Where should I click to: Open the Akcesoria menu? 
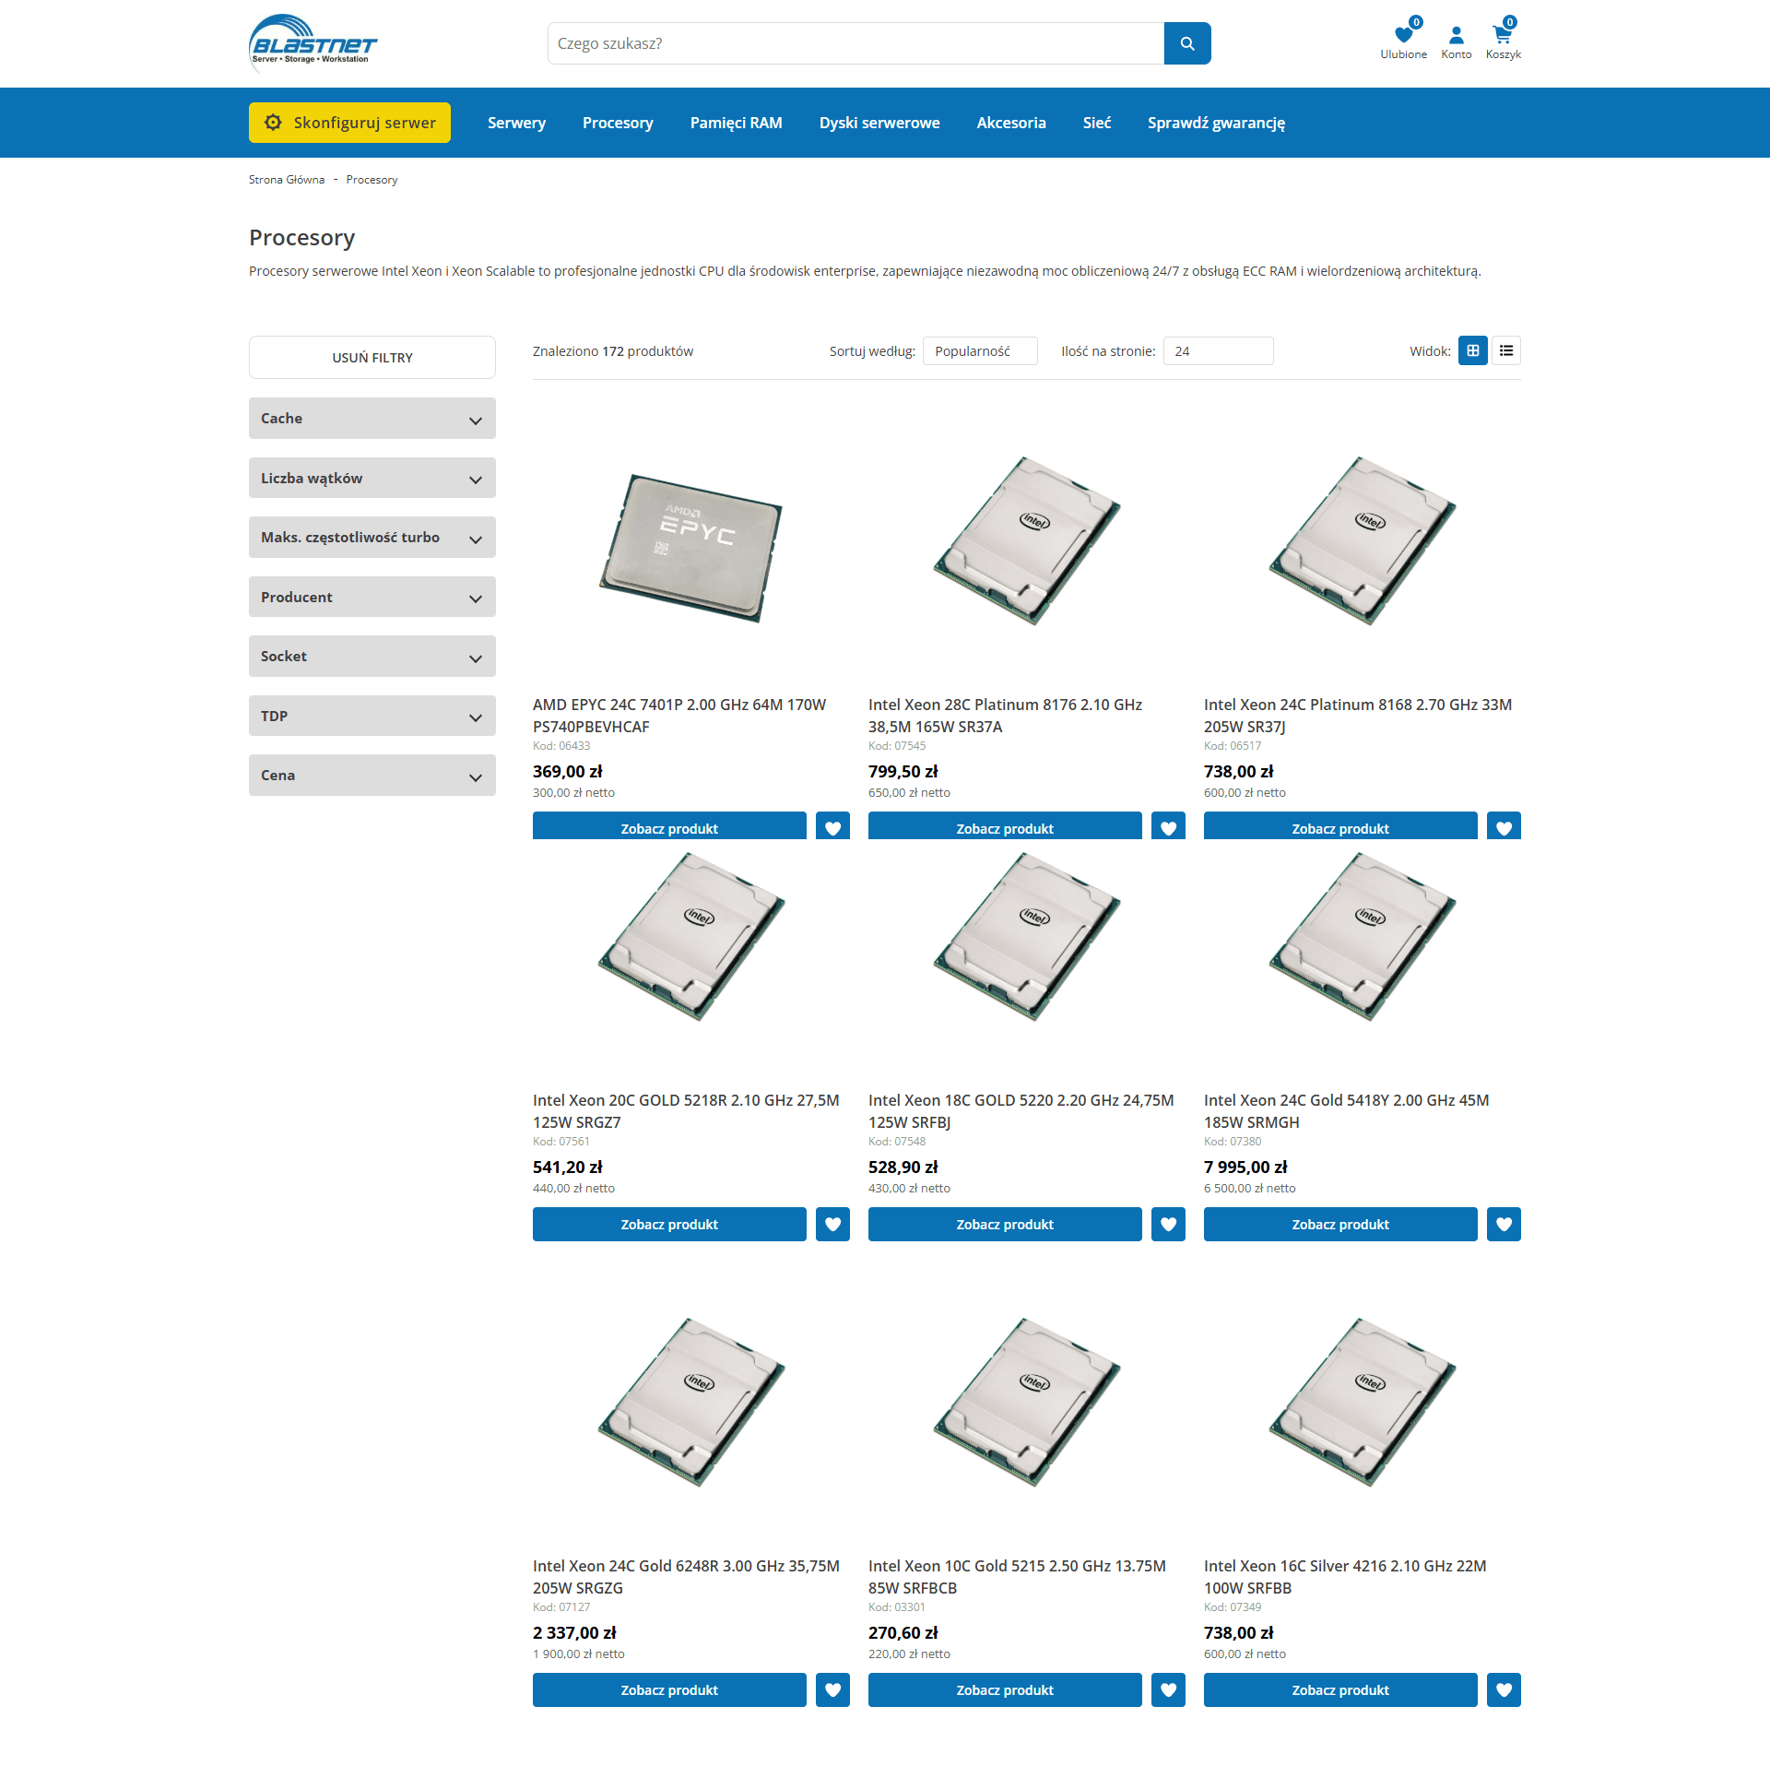pyautogui.click(x=1011, y=123)
